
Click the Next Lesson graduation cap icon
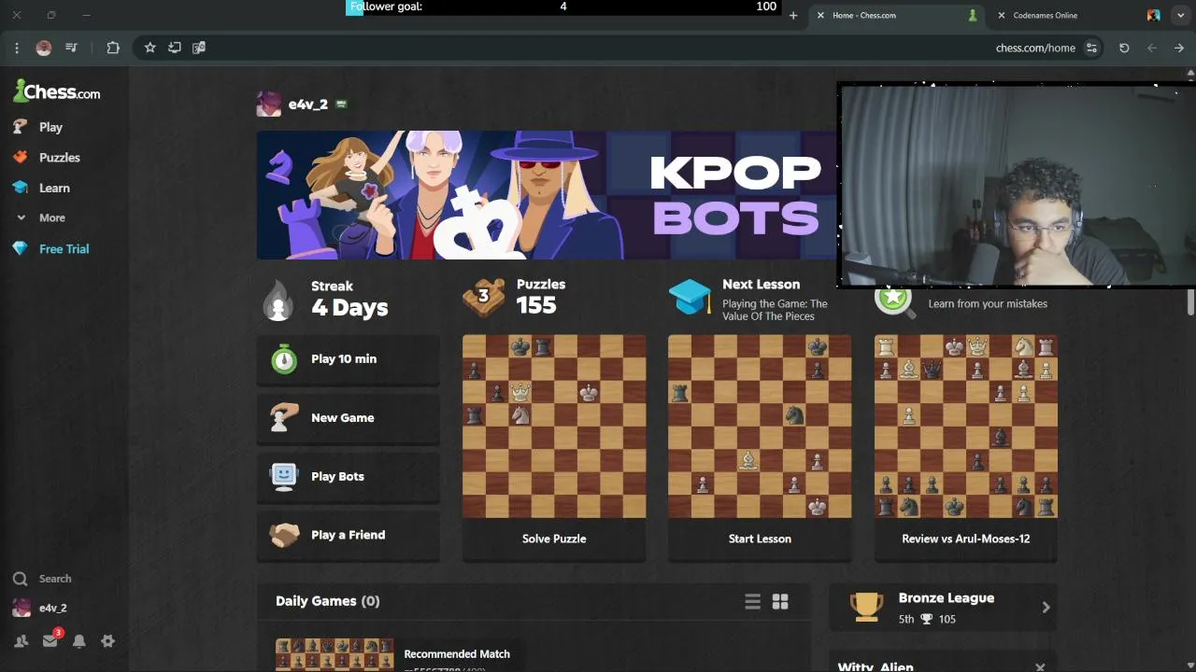tap(690, 298)
